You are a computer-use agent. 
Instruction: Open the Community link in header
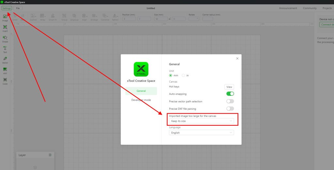click(x=310, y=8)
